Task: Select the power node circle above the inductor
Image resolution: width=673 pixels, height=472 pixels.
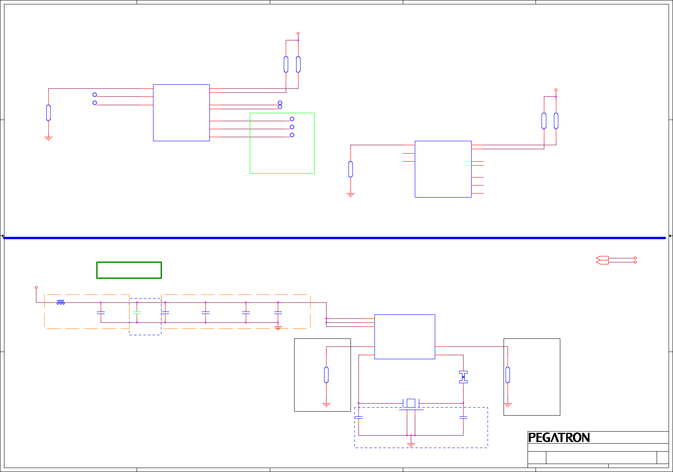Action: click(36, 288)
